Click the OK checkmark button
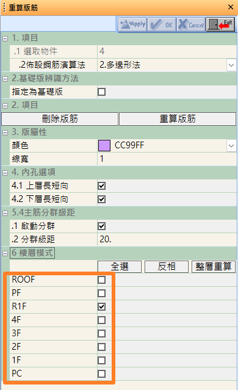Image resolution: width=238 pixels, height=390 pixels. click(162, 24)
